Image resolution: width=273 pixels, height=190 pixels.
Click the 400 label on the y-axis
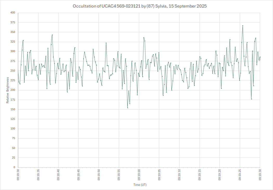tap(13, 13)
